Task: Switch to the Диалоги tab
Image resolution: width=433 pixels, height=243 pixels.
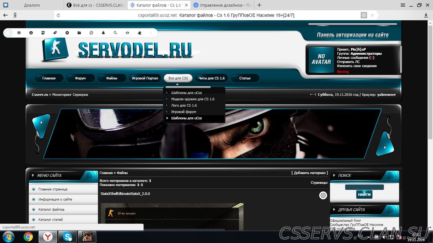Action: point(32,5)
